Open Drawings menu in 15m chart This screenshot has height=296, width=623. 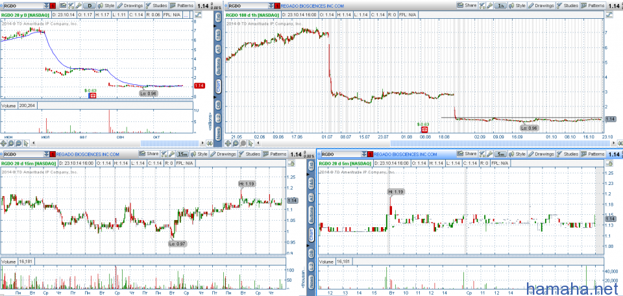coord(223,154)
